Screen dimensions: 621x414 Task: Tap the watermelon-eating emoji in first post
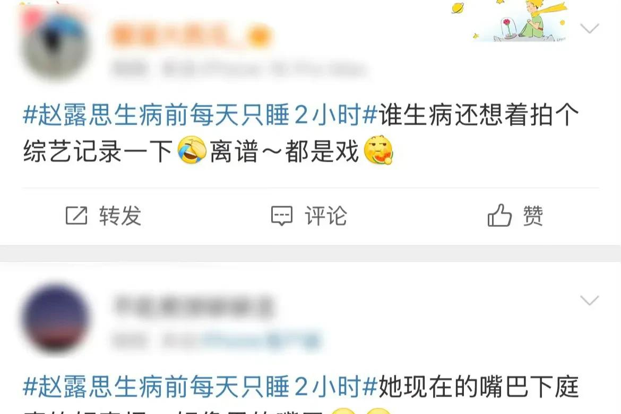[x=378, y=150]
